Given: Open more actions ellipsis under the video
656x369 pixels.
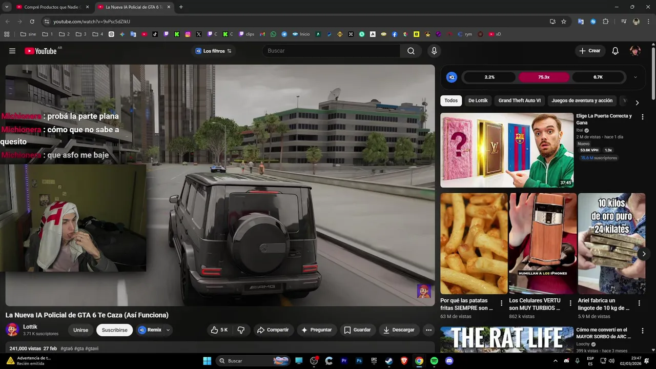Looking at the screenshot, I should click(x=429, y=330).
